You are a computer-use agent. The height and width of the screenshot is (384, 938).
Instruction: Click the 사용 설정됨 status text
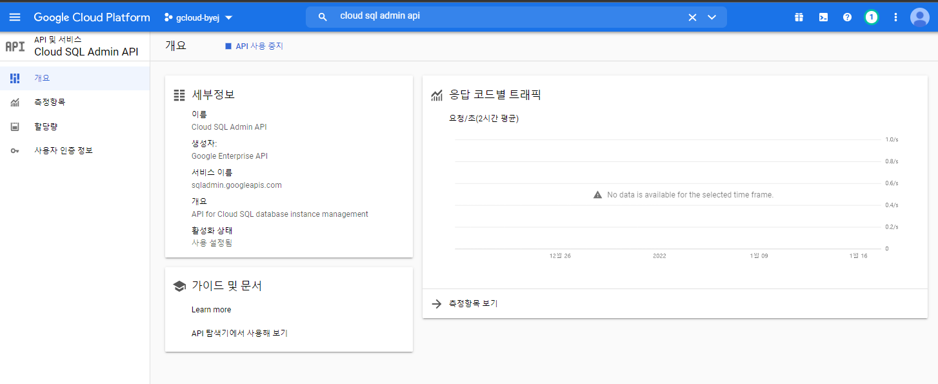click(x=212, y=243)
